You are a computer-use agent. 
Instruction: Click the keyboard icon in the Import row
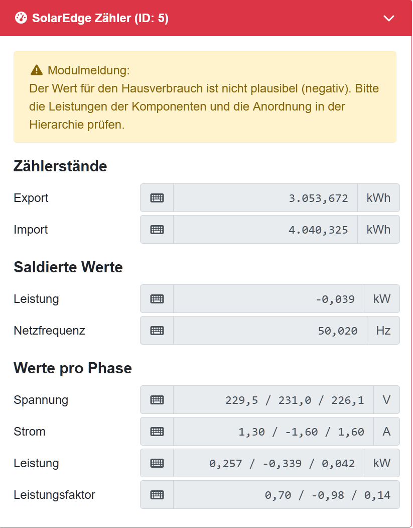(x=157, y=230)
